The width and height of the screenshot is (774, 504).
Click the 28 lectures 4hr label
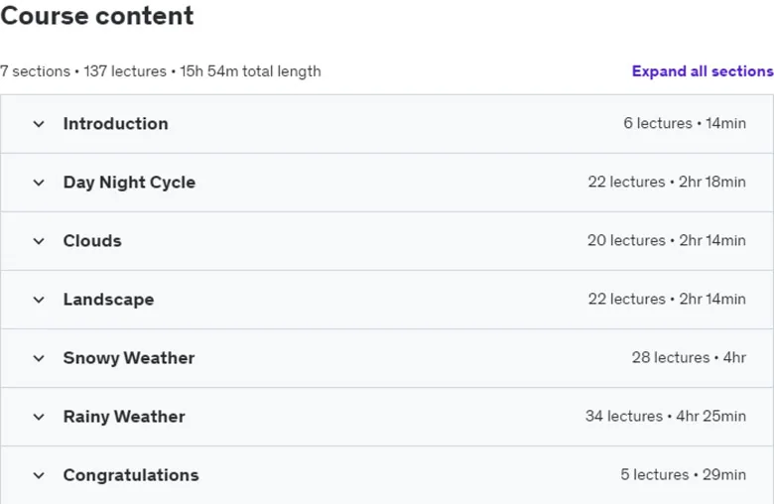click(689, 357)
